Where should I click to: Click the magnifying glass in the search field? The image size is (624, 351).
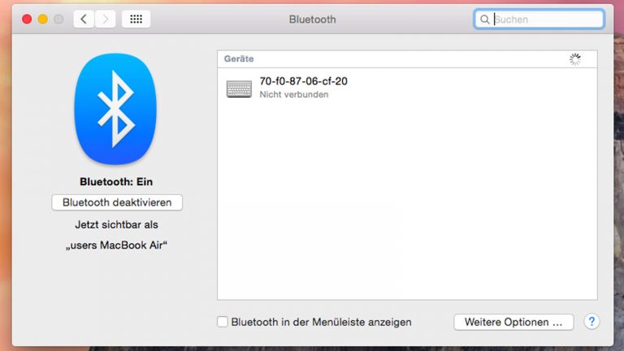point(485,19)
